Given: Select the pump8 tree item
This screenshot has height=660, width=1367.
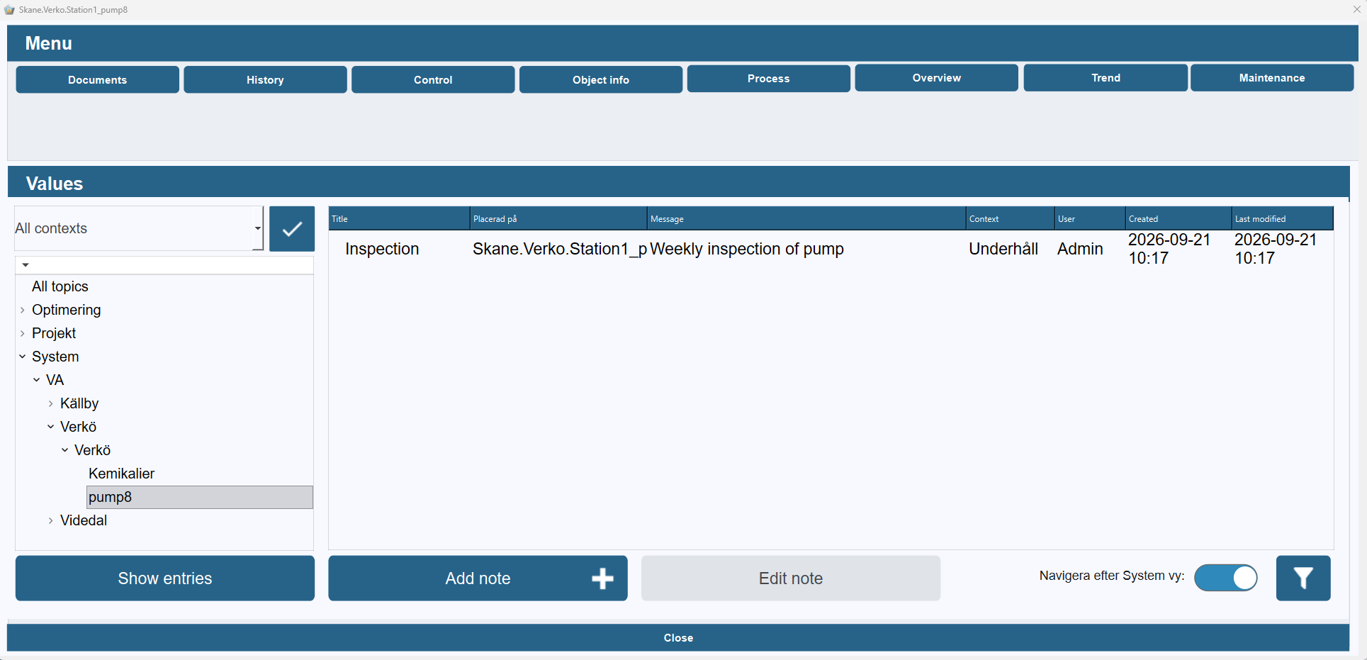Looking at the screenshot, I should (x=200, y=497).
